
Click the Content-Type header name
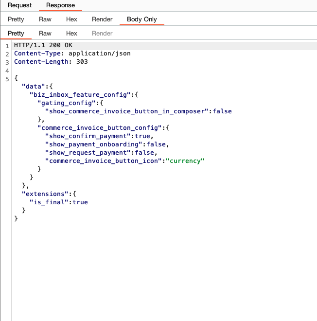[37, 53]
